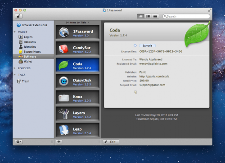Viewport: 225px width, 163px height.
Task: Click the large Coda leaf icon
Action: [x=197, y=35]
